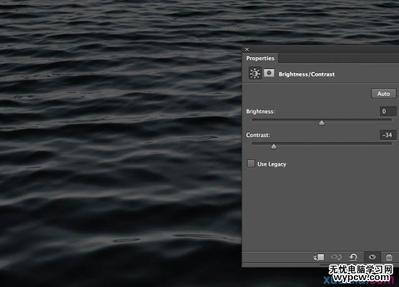Viewport: 399px width, 287px height.
Task: Delete this adjustment layer trash icon
Action: [x=389, y=257]
